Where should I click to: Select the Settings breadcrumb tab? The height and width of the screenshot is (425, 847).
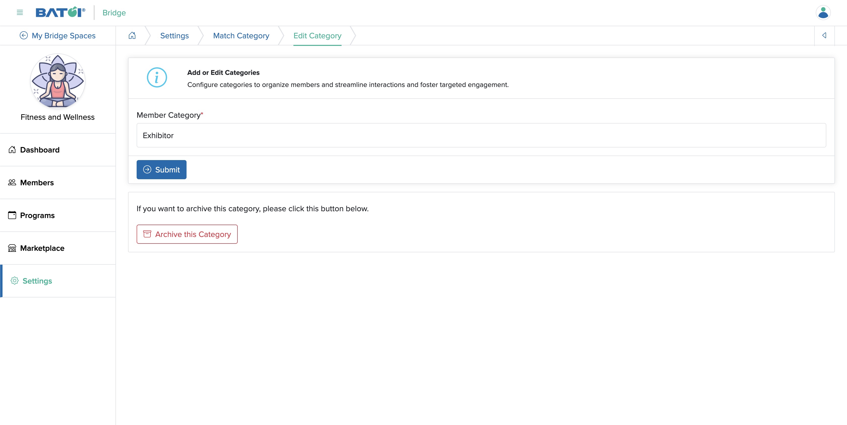(174, 35)
